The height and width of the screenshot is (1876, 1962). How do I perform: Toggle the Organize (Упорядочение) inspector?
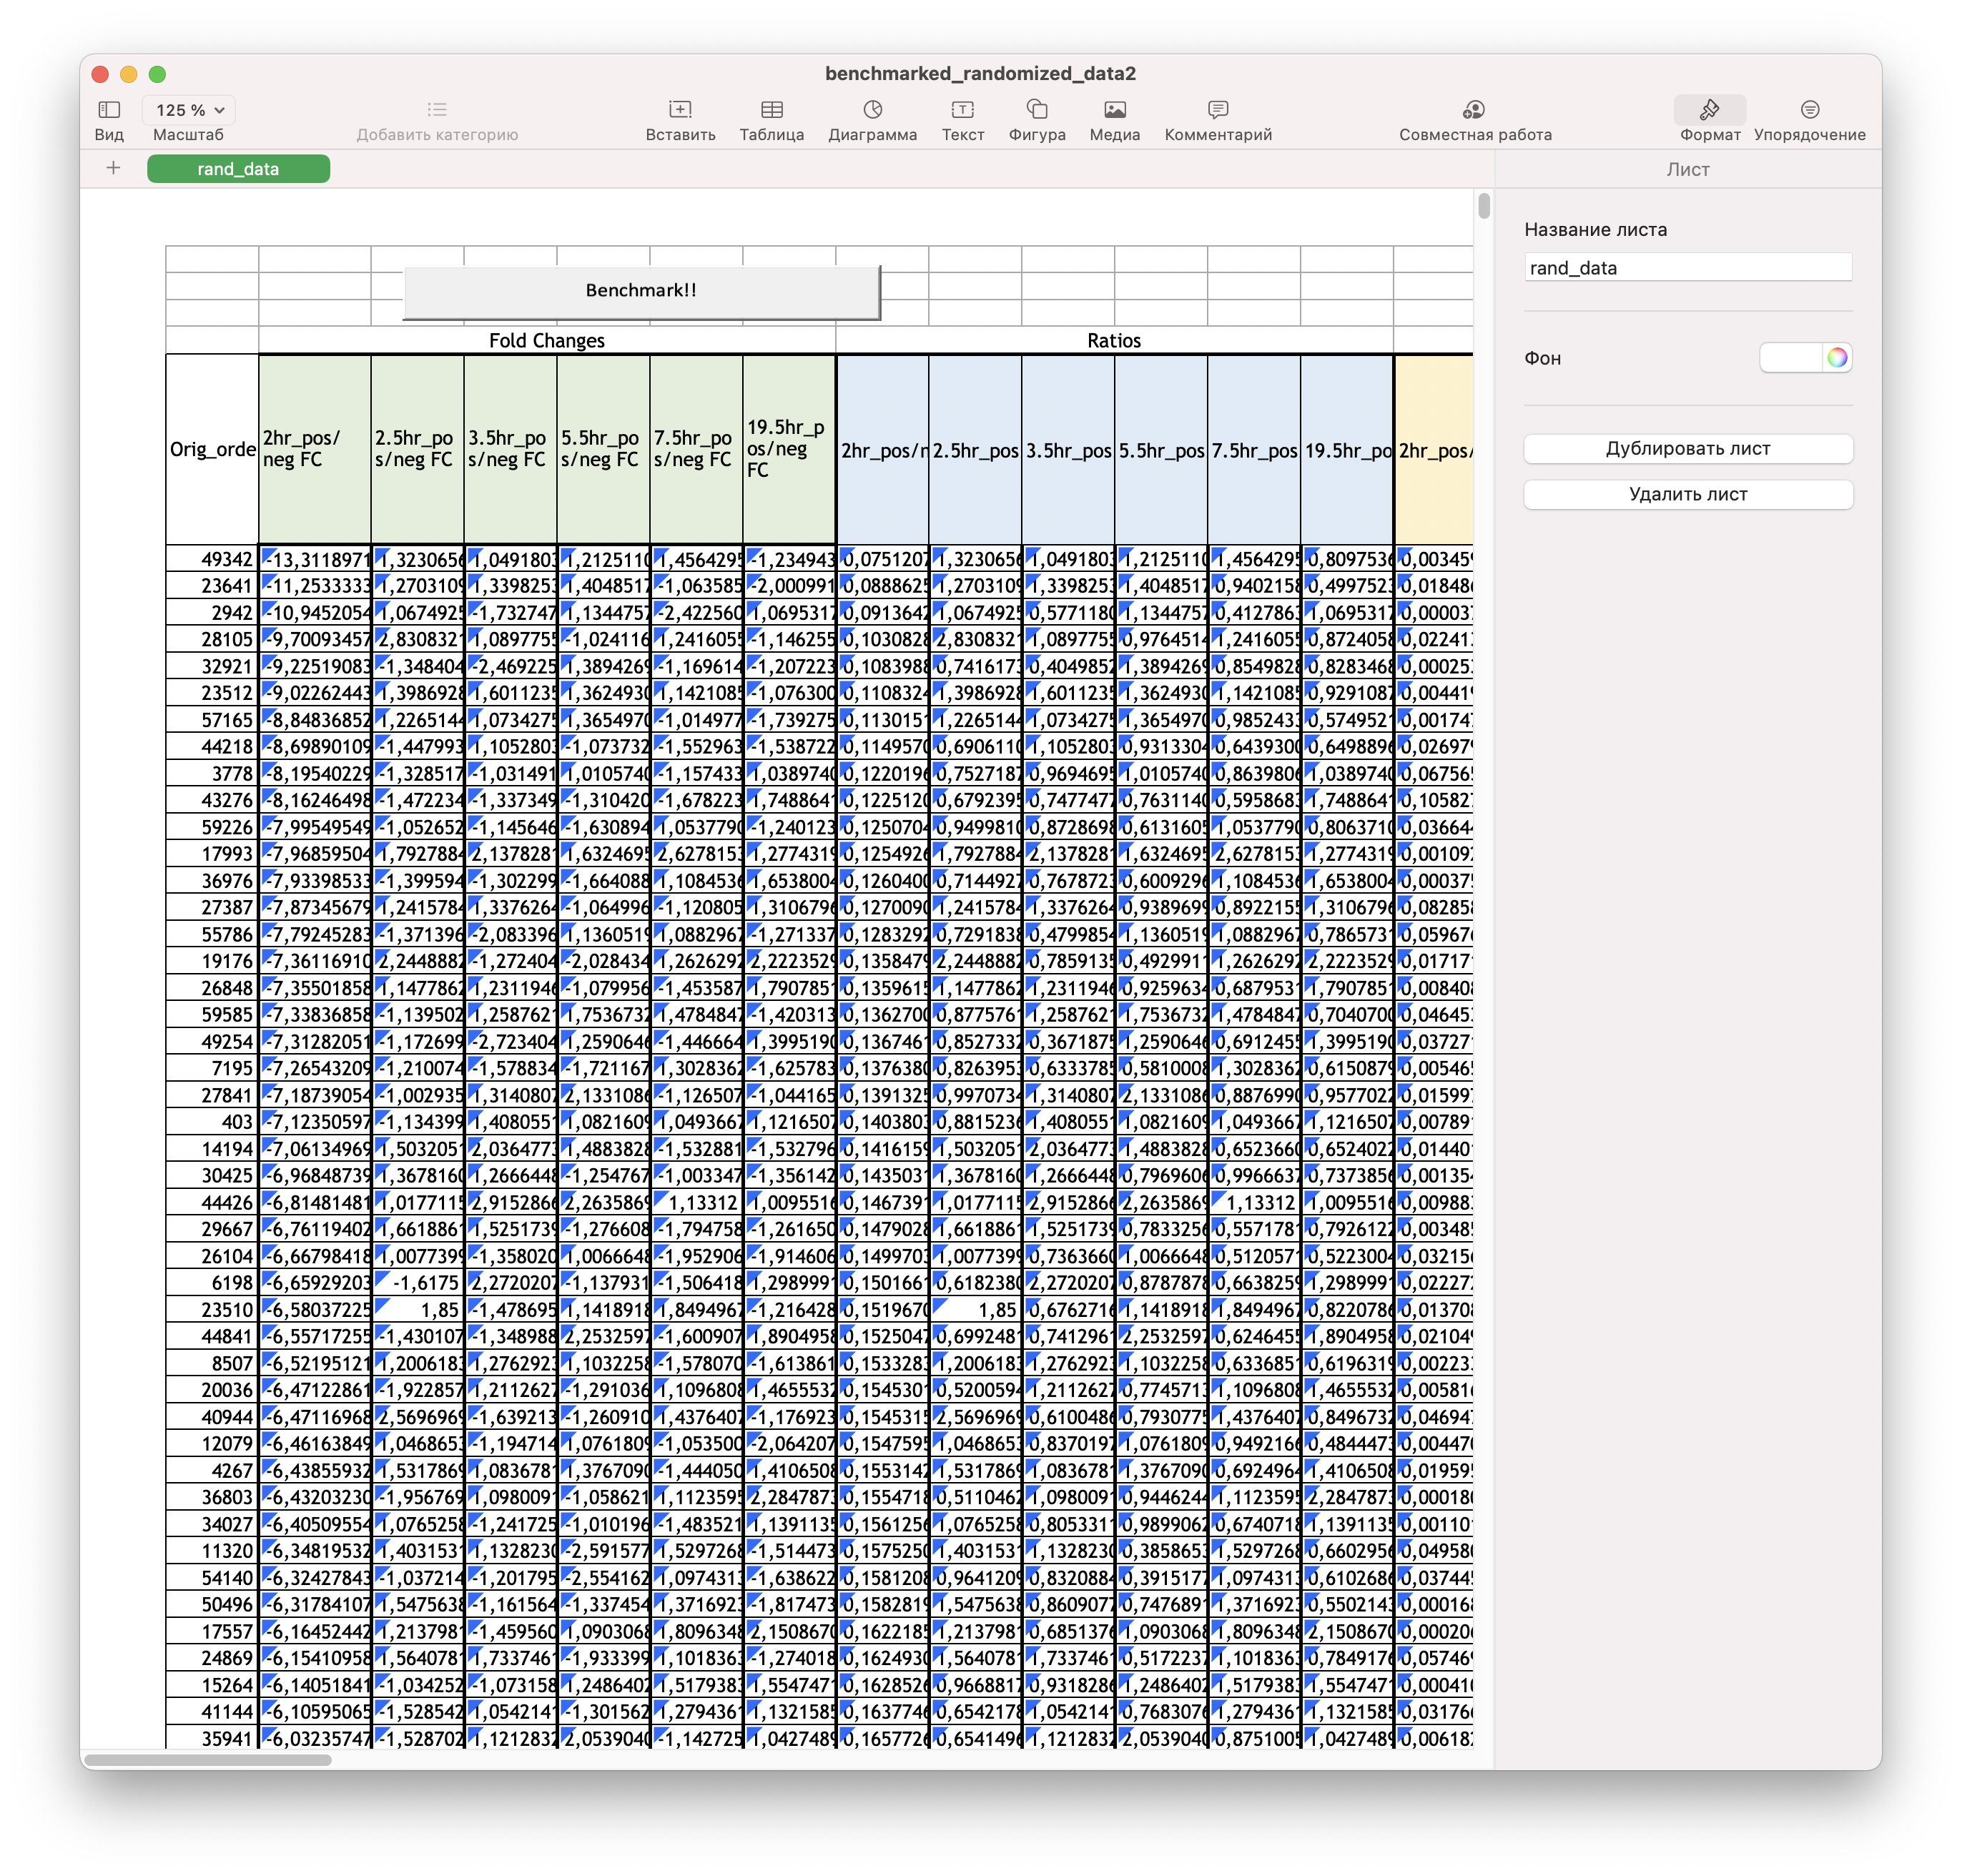click(1809, 110)
